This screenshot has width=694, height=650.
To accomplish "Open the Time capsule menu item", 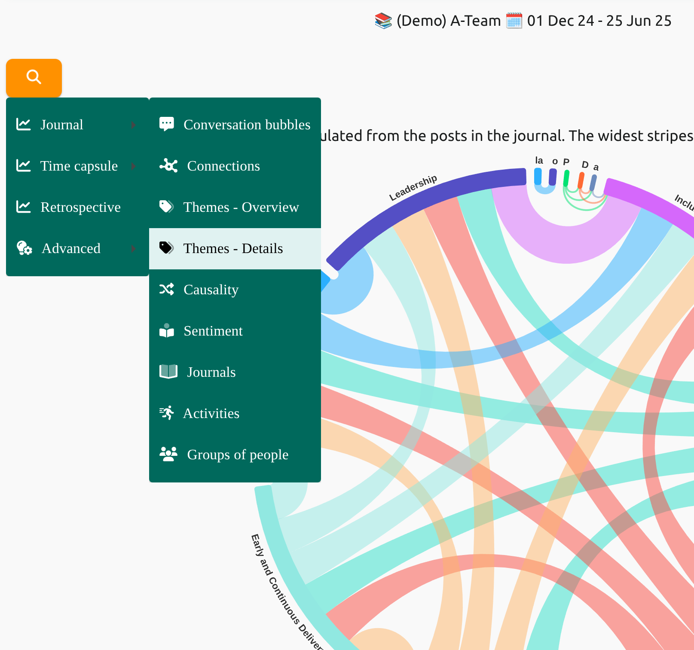I will (x=77, y=166).
